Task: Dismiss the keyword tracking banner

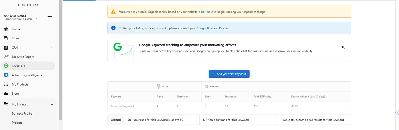Action: click(343, 47)
